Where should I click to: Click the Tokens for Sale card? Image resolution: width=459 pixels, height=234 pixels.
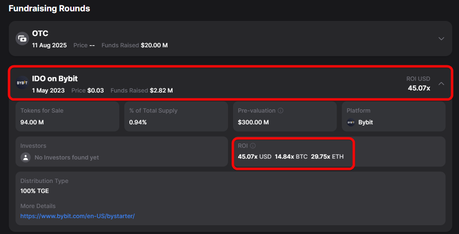point(67,117)
